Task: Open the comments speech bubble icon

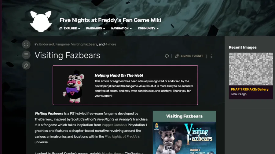Action: (167, 56)
